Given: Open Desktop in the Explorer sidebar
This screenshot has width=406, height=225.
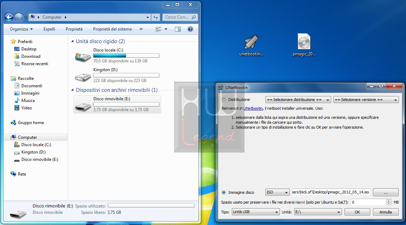Looking at the screenshot, I should [29, 49].
